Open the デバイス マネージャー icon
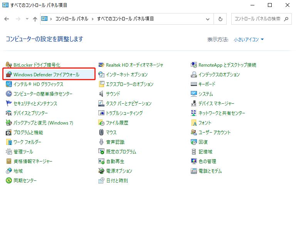The width and height of the screenshot is (296, 244). 194,103
